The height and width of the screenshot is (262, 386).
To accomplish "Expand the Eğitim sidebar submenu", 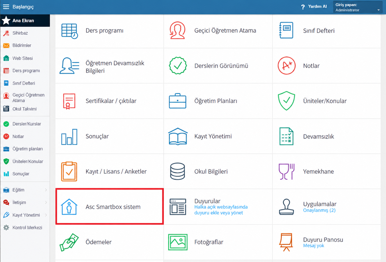I will (x=25, y=190).
